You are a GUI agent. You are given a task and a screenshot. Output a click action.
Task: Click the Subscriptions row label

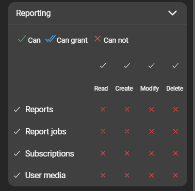point(50,153)
